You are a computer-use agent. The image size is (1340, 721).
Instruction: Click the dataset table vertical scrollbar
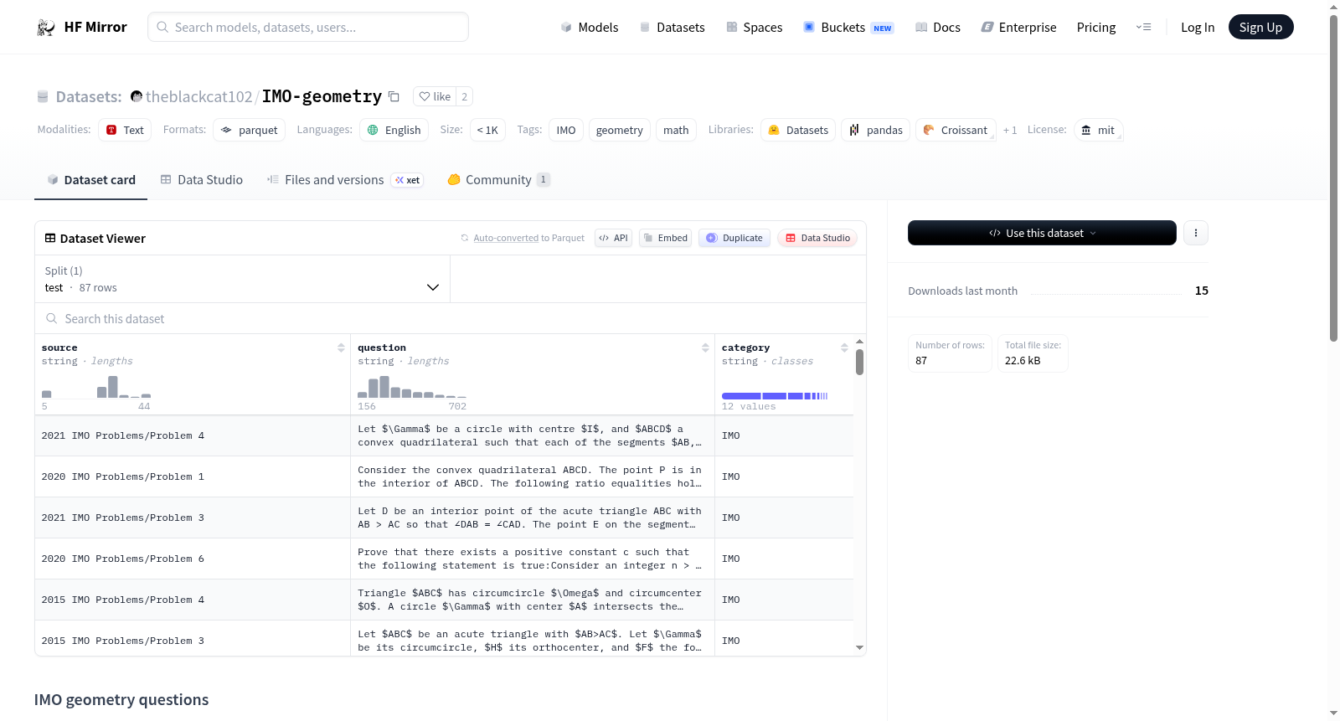859,362
